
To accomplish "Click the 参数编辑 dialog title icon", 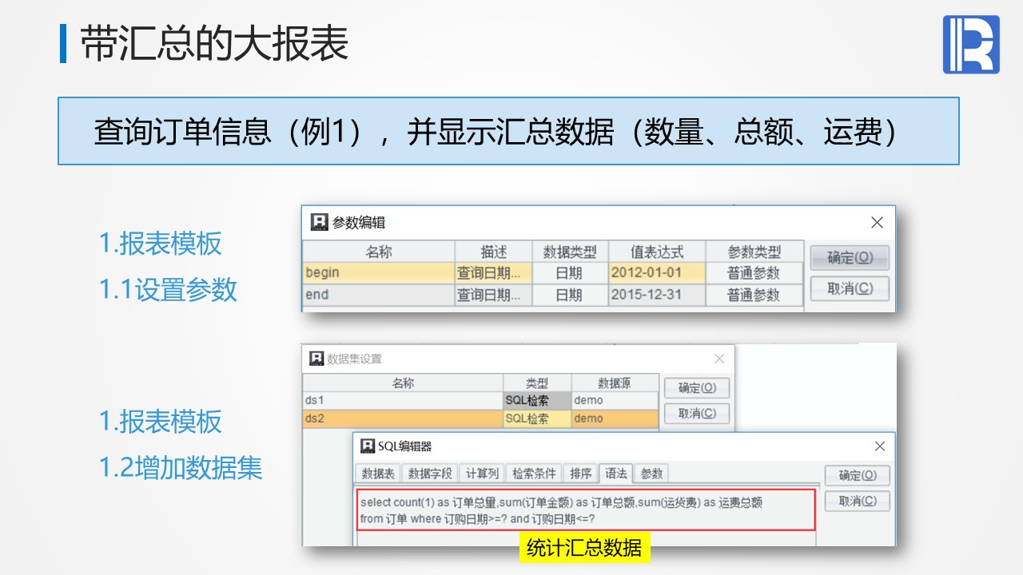I will pos(320,222).
